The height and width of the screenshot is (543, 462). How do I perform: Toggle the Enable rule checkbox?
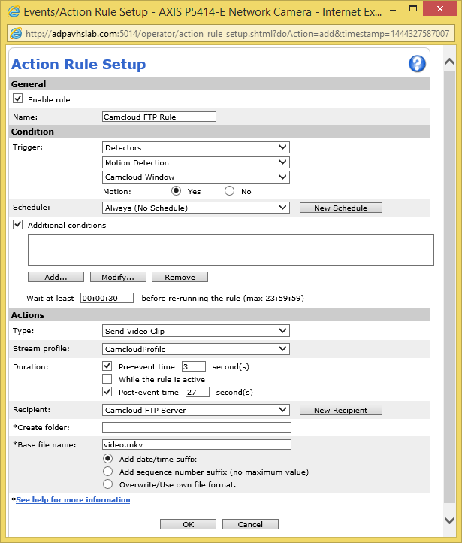(17, 99)
